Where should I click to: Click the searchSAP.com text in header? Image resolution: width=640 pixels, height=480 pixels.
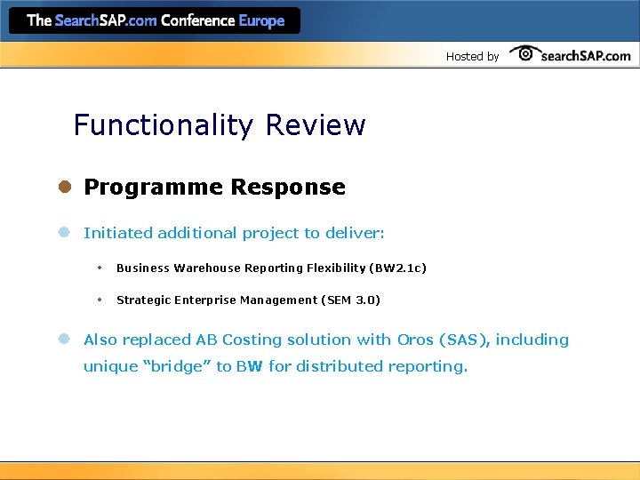pos(586,56)
